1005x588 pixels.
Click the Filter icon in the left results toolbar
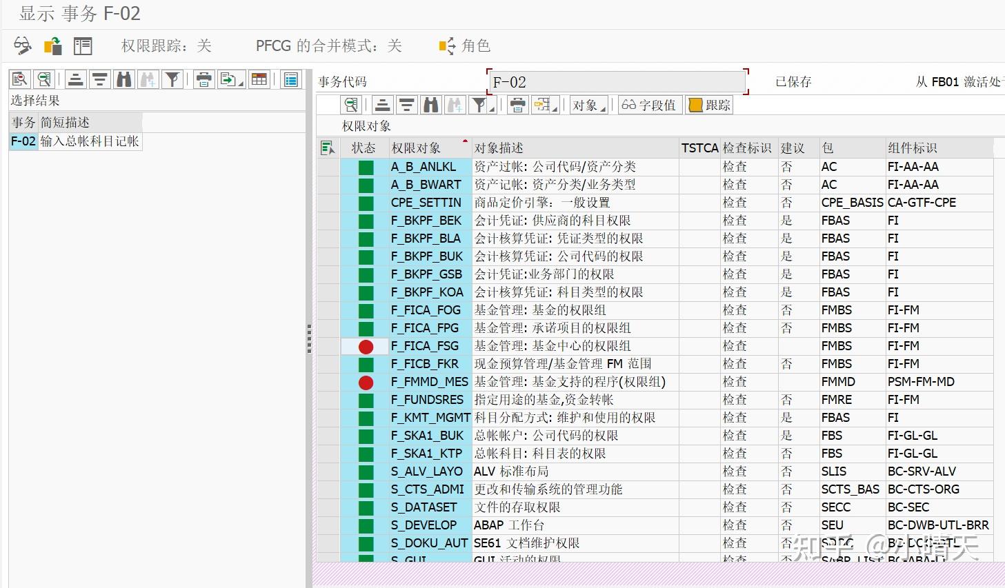click(172, 79)
